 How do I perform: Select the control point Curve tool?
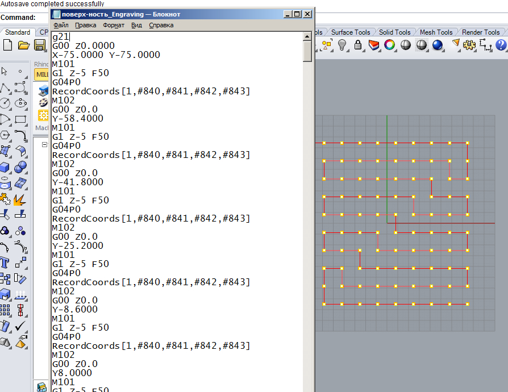click(x=20, y=87)
